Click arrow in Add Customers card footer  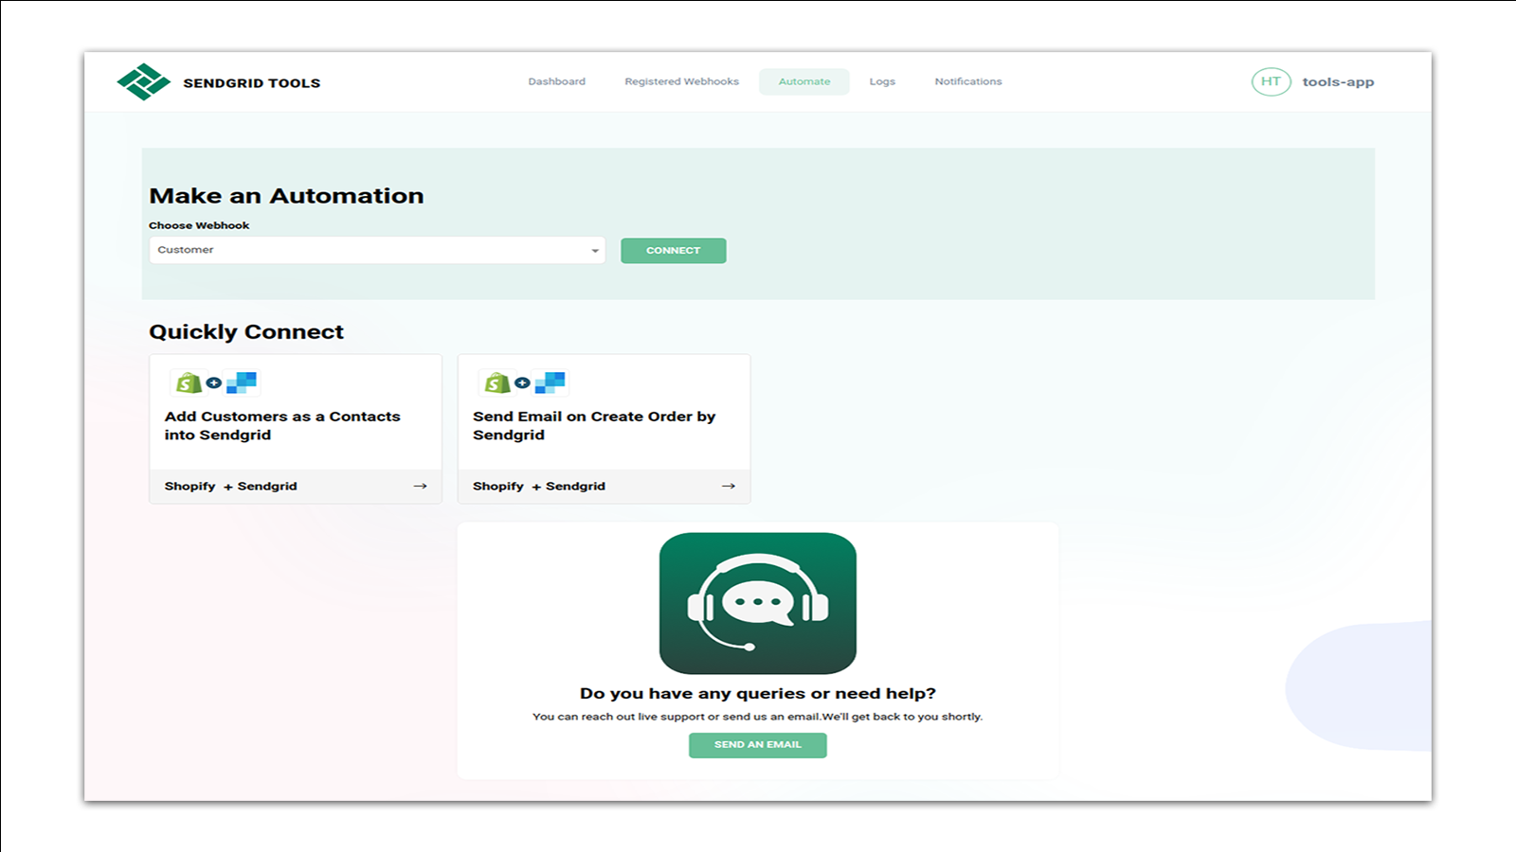coord(420,487)
